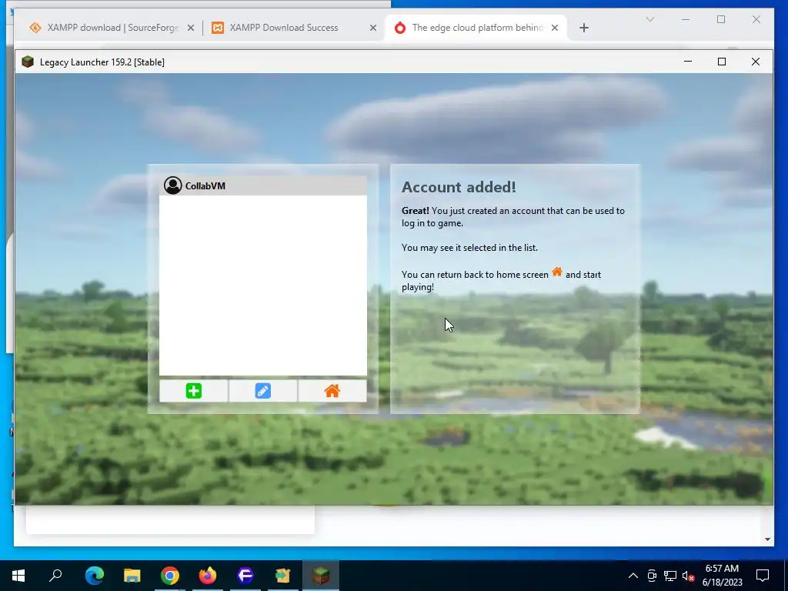Select The edge cloud platform browser tab

tap(477, 28)
